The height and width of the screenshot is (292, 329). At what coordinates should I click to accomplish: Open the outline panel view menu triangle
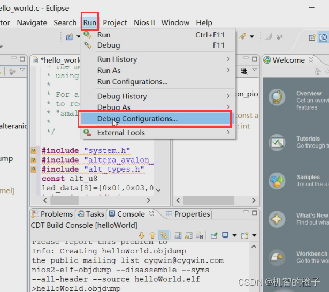(x=254, y=70)
